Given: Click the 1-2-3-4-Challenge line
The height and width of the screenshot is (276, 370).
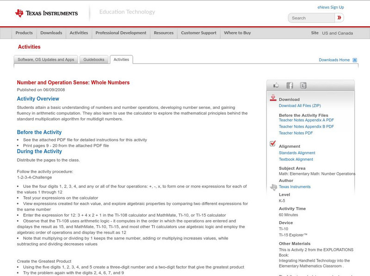Looking at the screenshot, I should point(34,177).
